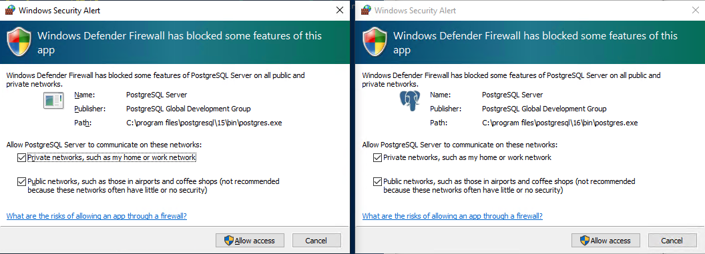Click publisher name in the left dialog

188,109
